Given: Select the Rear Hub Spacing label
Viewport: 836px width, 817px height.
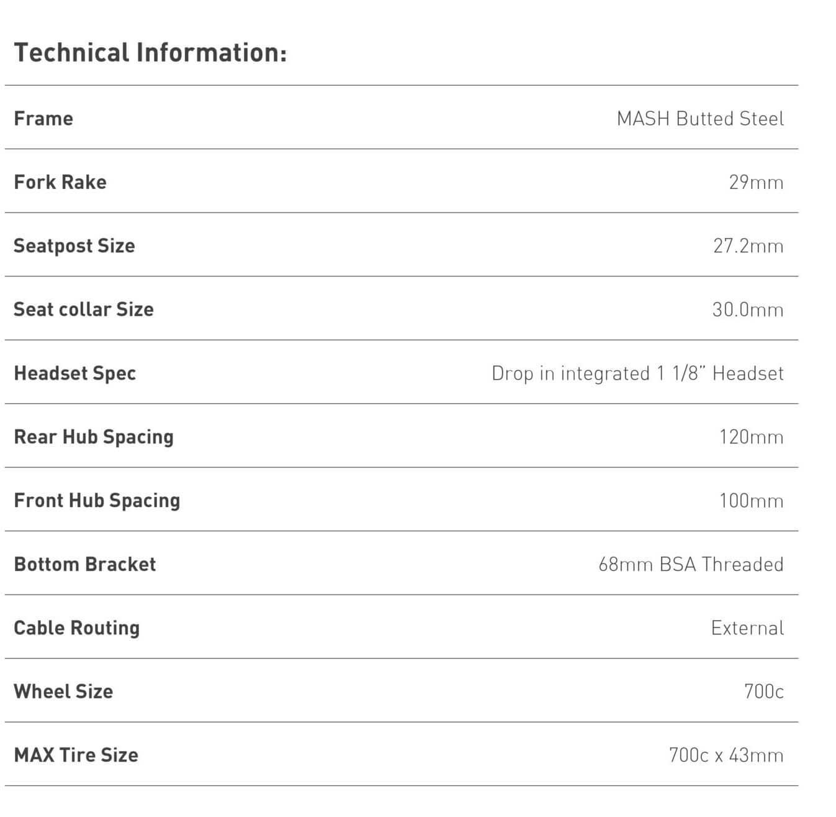Looking at the screenshot, I should [94, 437].
